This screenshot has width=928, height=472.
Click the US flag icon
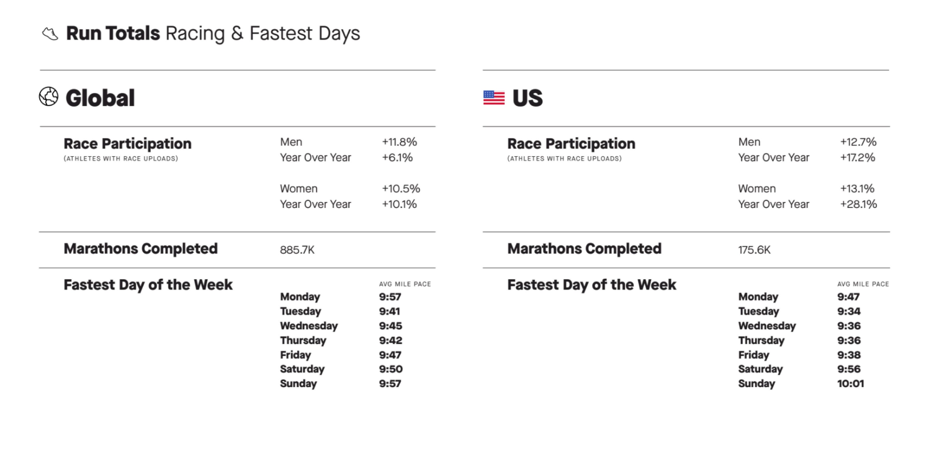pos(494,97)
